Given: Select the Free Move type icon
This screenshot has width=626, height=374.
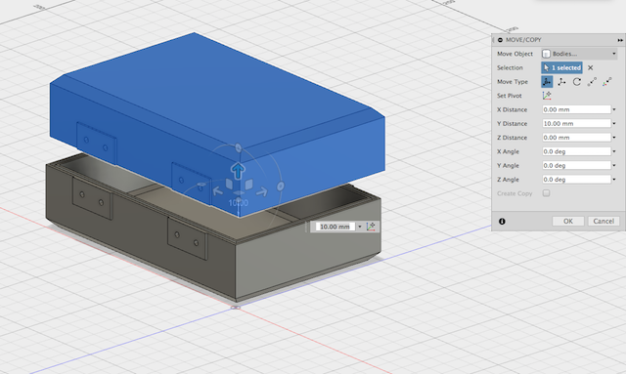Looking at the screenshot, I should point(547,82).
